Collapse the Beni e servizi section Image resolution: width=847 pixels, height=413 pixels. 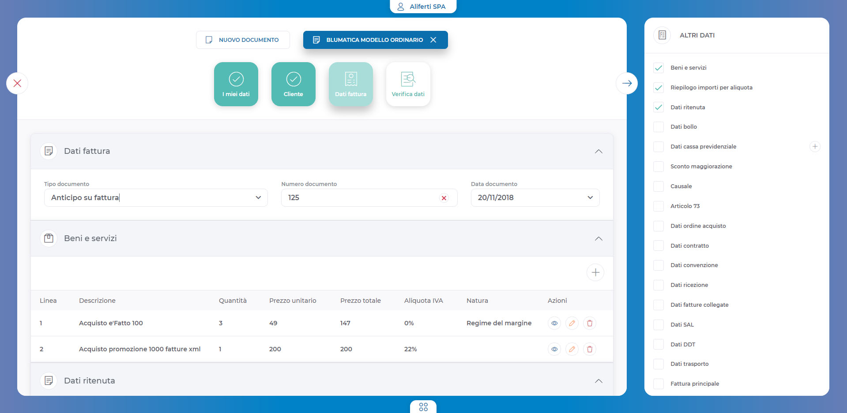tap(599, 238)
